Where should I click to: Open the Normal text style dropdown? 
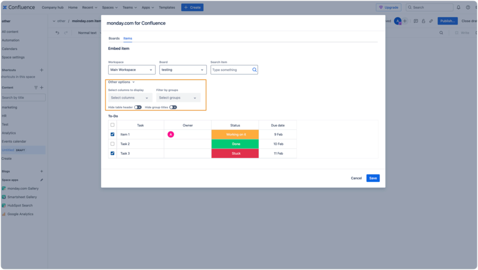[90, 33]
